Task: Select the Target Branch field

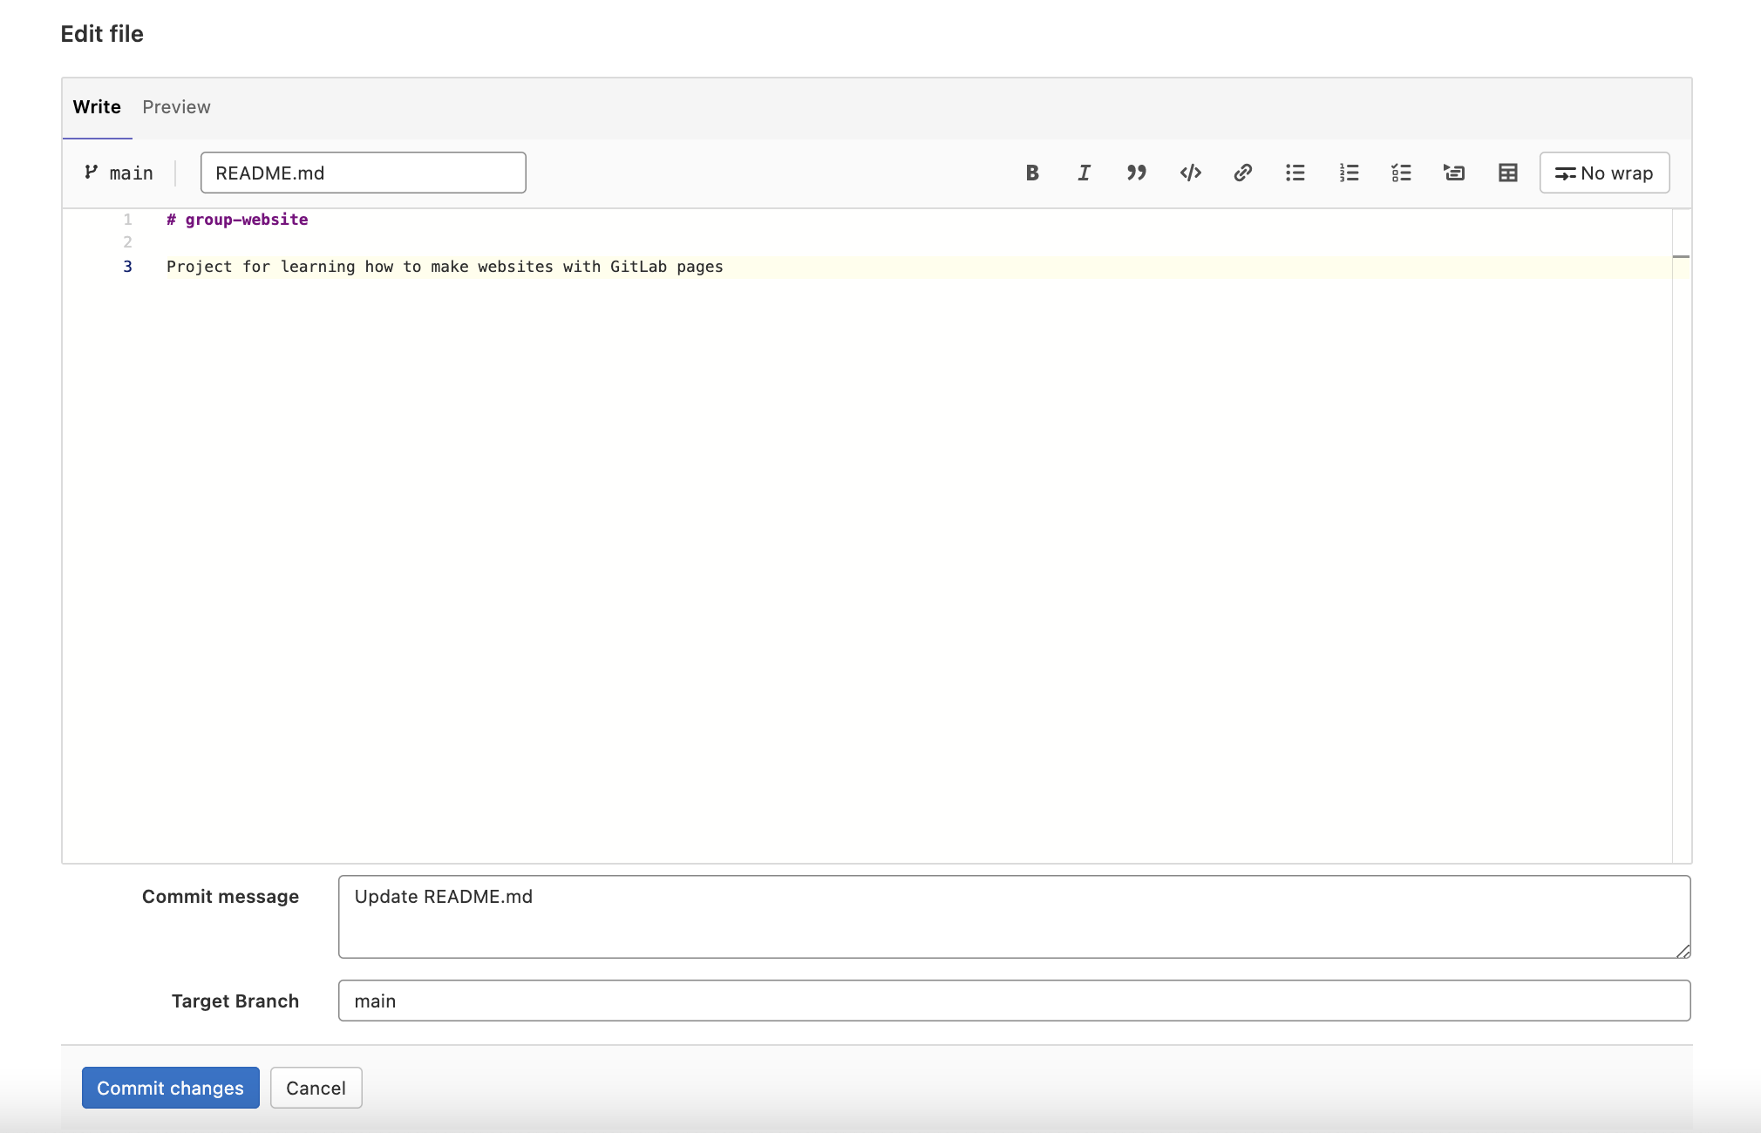Action: (x=1013, y=1000)
